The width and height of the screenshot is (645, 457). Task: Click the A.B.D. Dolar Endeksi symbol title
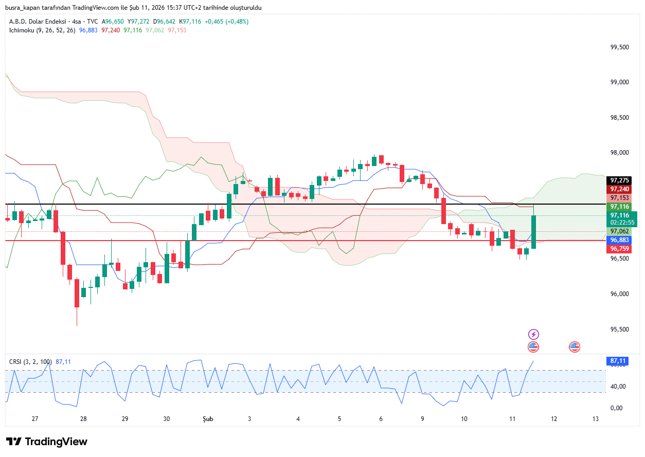38,22
